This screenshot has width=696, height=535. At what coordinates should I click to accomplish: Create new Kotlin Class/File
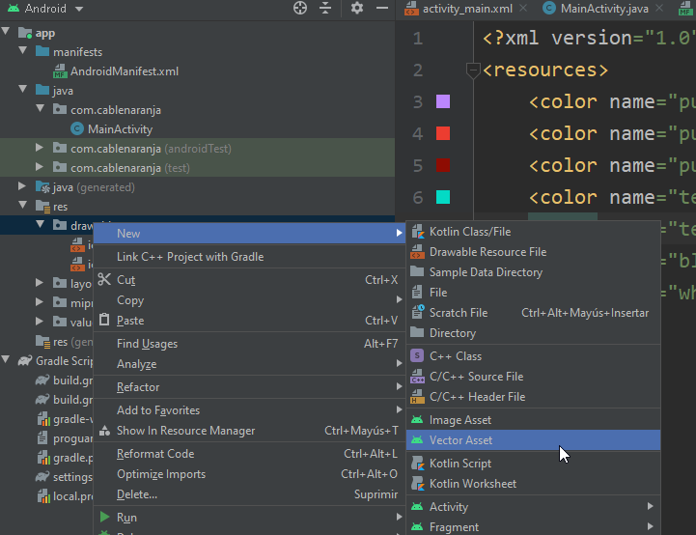[x=533, y=232]
